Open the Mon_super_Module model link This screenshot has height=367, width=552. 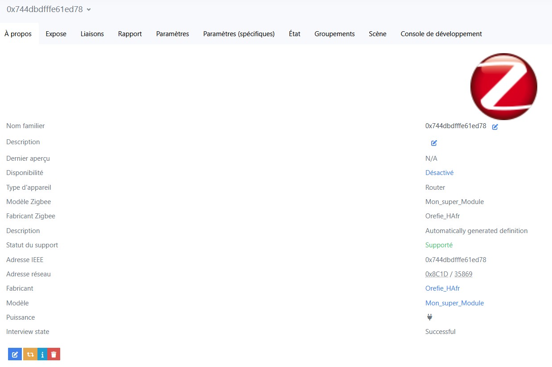coord(454,303)
